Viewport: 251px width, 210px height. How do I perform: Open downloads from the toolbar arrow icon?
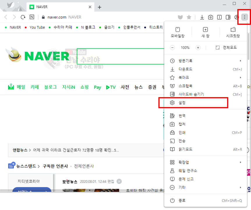pyautogui.click(x=202, y=17)
